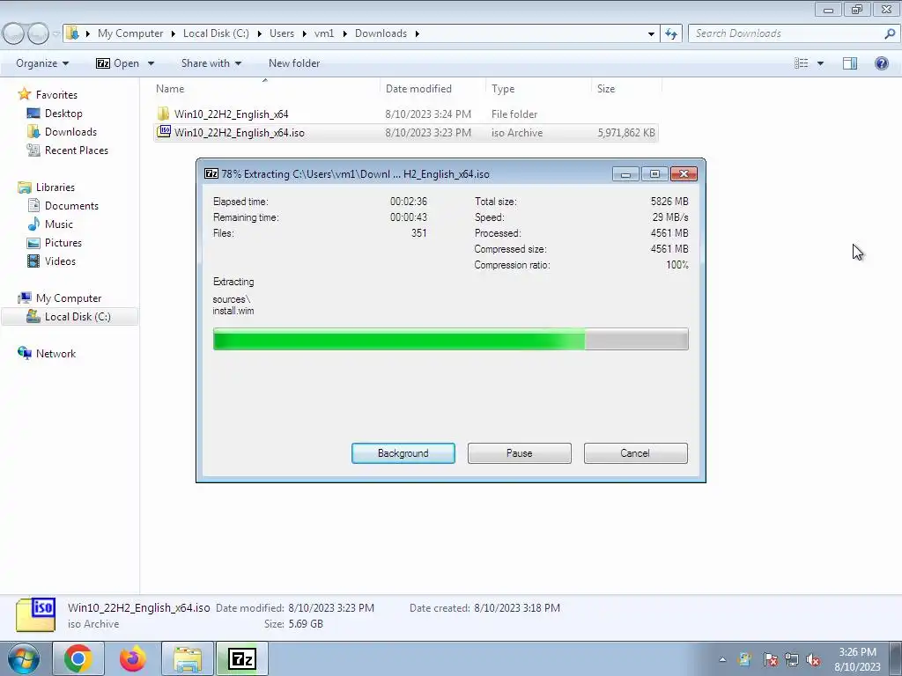Expand the arrow after Users breadcrumb
The height and width of the screenshot is (676, 902).
[x=303, y=33]
